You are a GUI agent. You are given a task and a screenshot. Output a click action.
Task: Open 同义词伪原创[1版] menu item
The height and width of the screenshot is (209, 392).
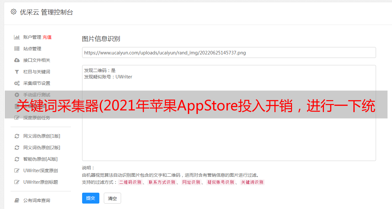click(x=42, y=136)
